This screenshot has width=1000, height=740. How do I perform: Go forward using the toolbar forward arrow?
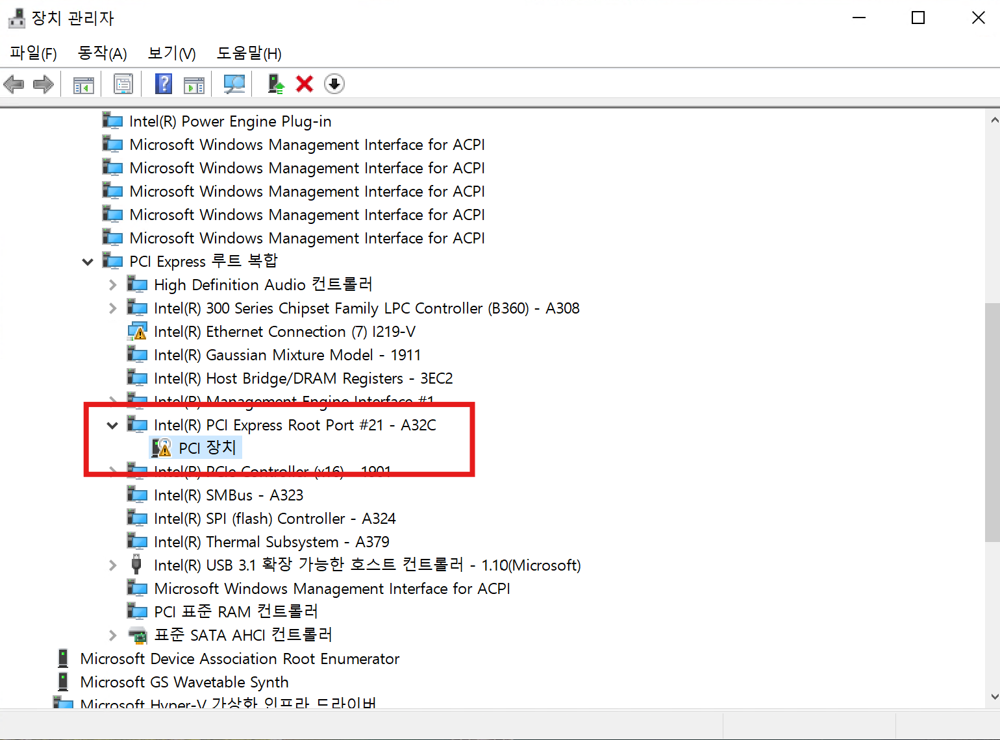tap(43, 84)
